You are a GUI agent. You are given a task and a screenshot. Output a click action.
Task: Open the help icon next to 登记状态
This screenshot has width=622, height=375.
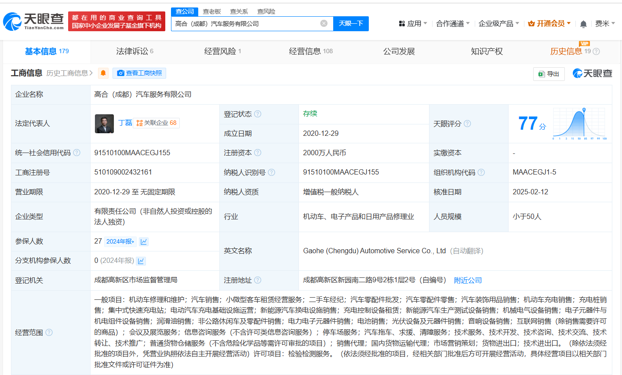pyautogui.click(x=258, y=114)
